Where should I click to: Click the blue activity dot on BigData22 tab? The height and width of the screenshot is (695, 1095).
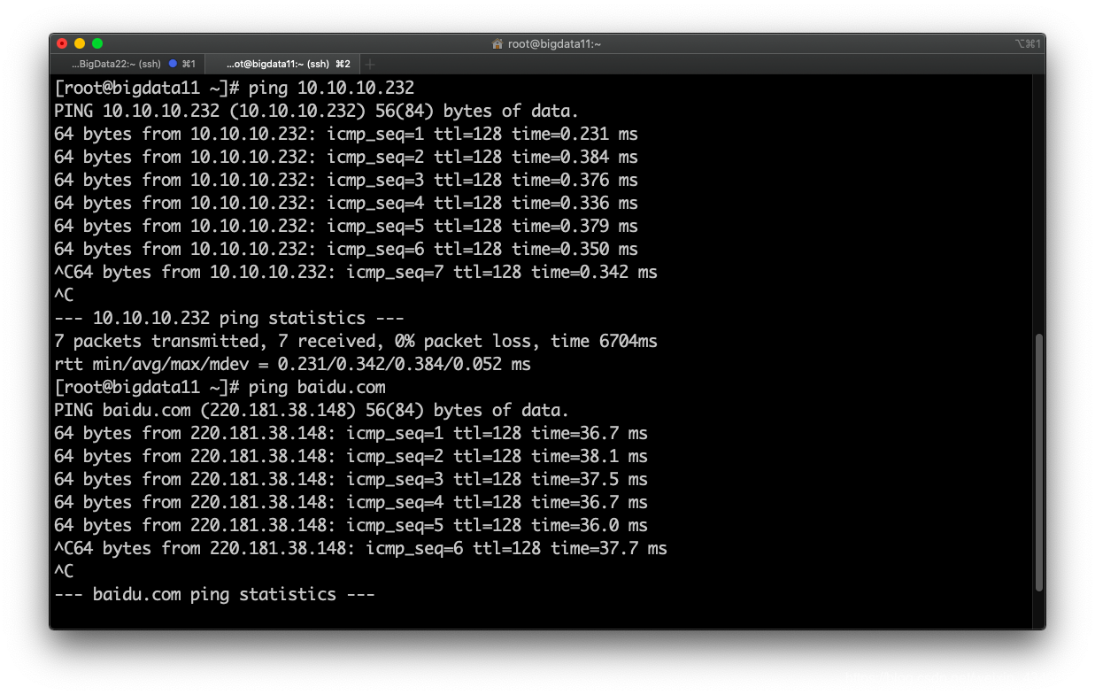173,64
